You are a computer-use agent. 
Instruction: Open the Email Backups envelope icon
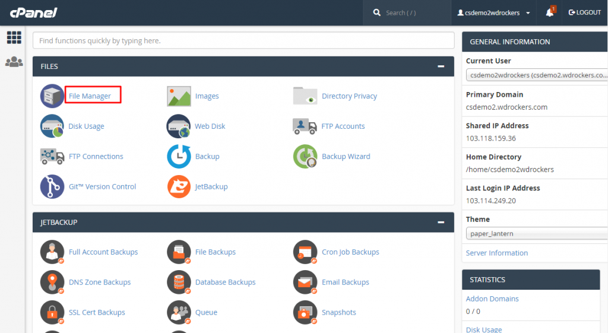coord(305,282)
